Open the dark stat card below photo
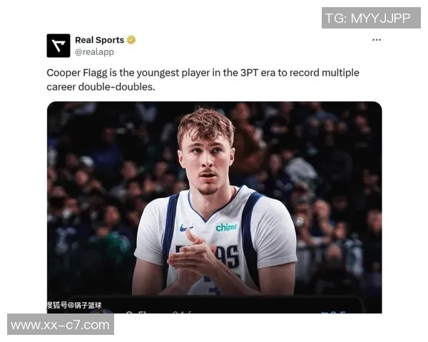Screen dimensions: 428x342 [214, 304]
